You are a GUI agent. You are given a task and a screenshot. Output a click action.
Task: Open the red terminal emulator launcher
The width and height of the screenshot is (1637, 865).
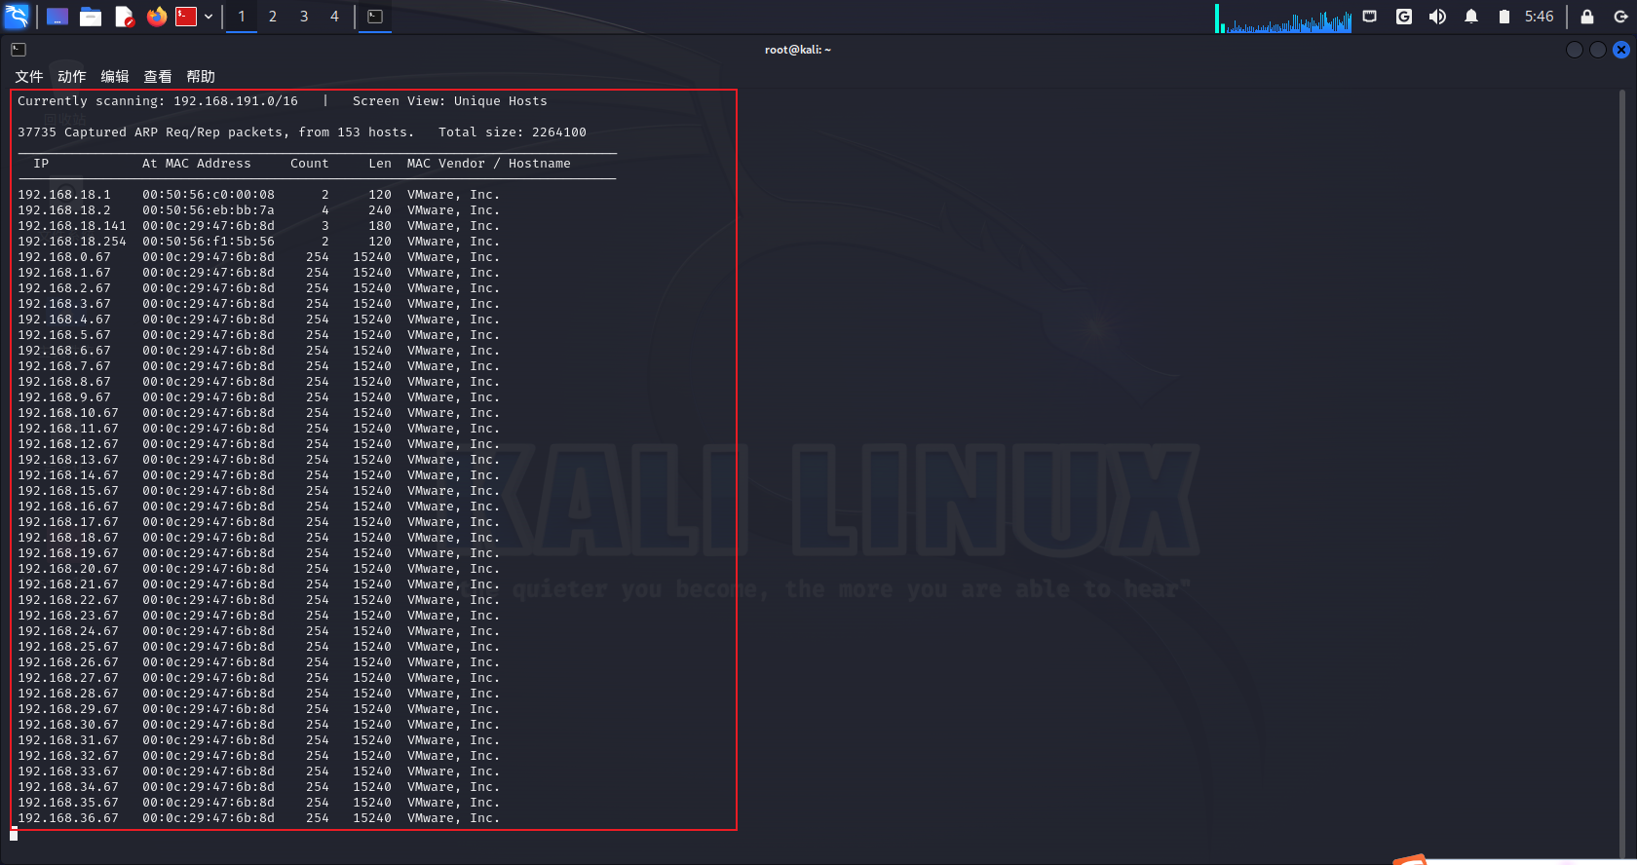[186, 17]
